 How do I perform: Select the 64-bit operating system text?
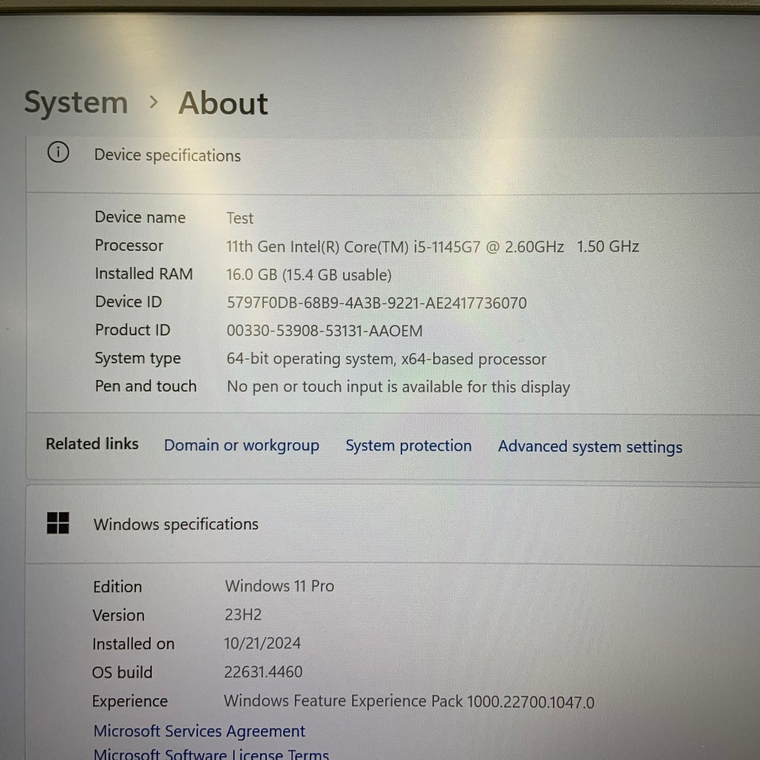(386, 359)
